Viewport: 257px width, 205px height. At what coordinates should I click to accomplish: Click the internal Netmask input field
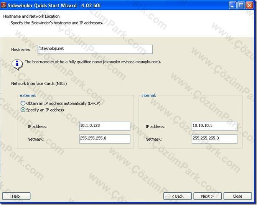pyautogui.click(x=214, y=139)
